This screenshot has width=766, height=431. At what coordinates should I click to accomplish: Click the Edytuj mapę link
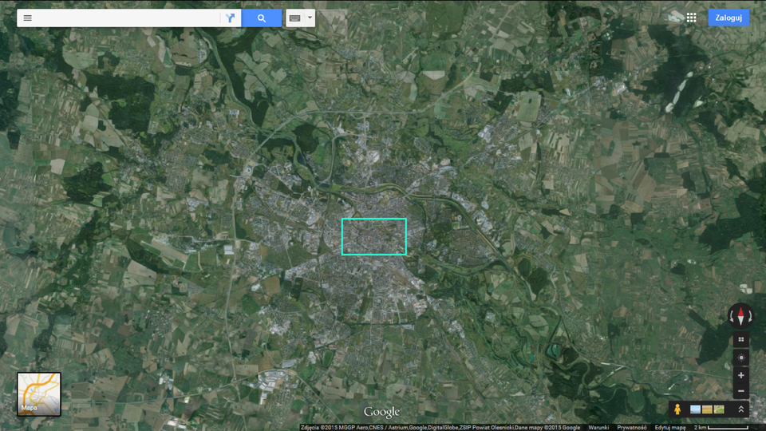(x=670, y=428)
